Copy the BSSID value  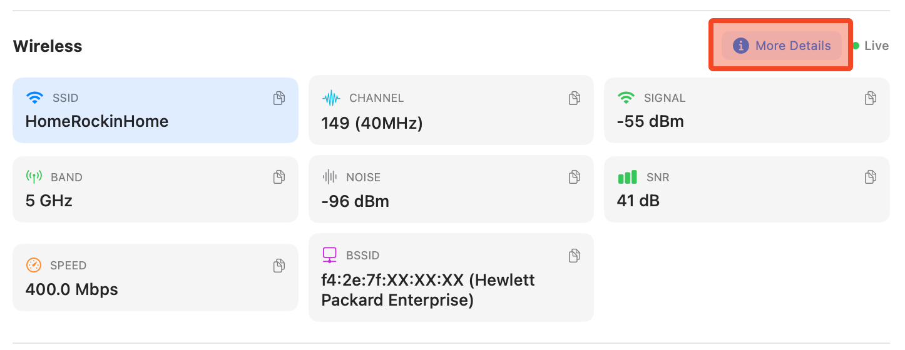click(575, 255)
